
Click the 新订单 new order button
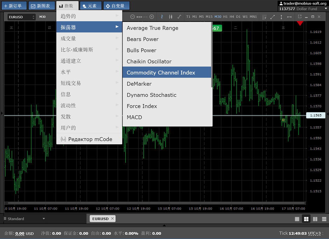[14, 6]
